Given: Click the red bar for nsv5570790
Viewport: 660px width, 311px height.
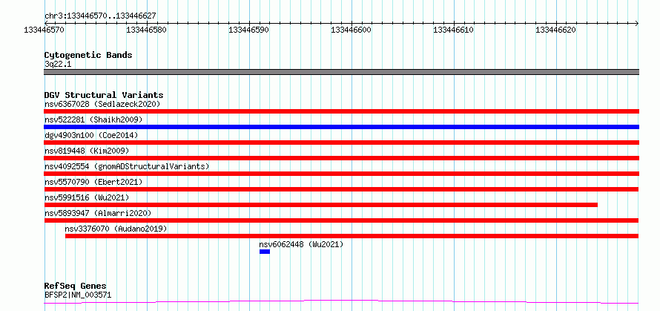Looking at the screenshot, I should [341, 189].
